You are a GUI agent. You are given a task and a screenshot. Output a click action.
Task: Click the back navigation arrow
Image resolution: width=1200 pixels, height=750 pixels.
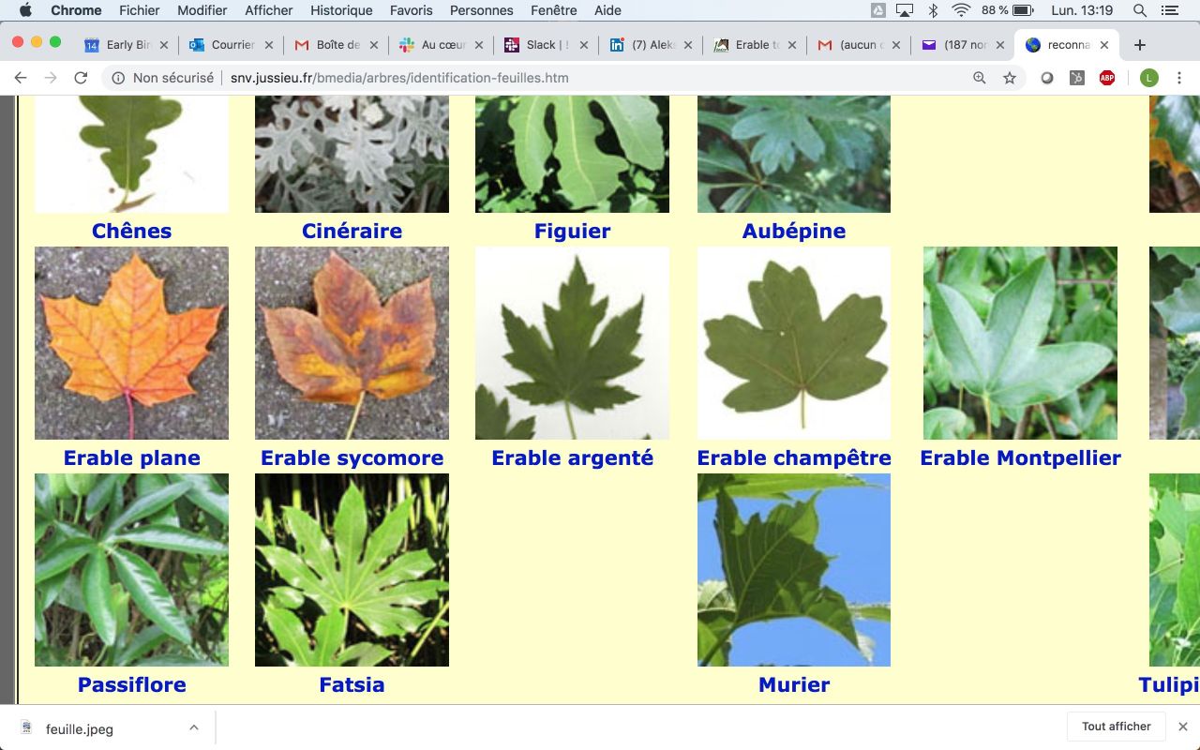[x=21, y=78]
